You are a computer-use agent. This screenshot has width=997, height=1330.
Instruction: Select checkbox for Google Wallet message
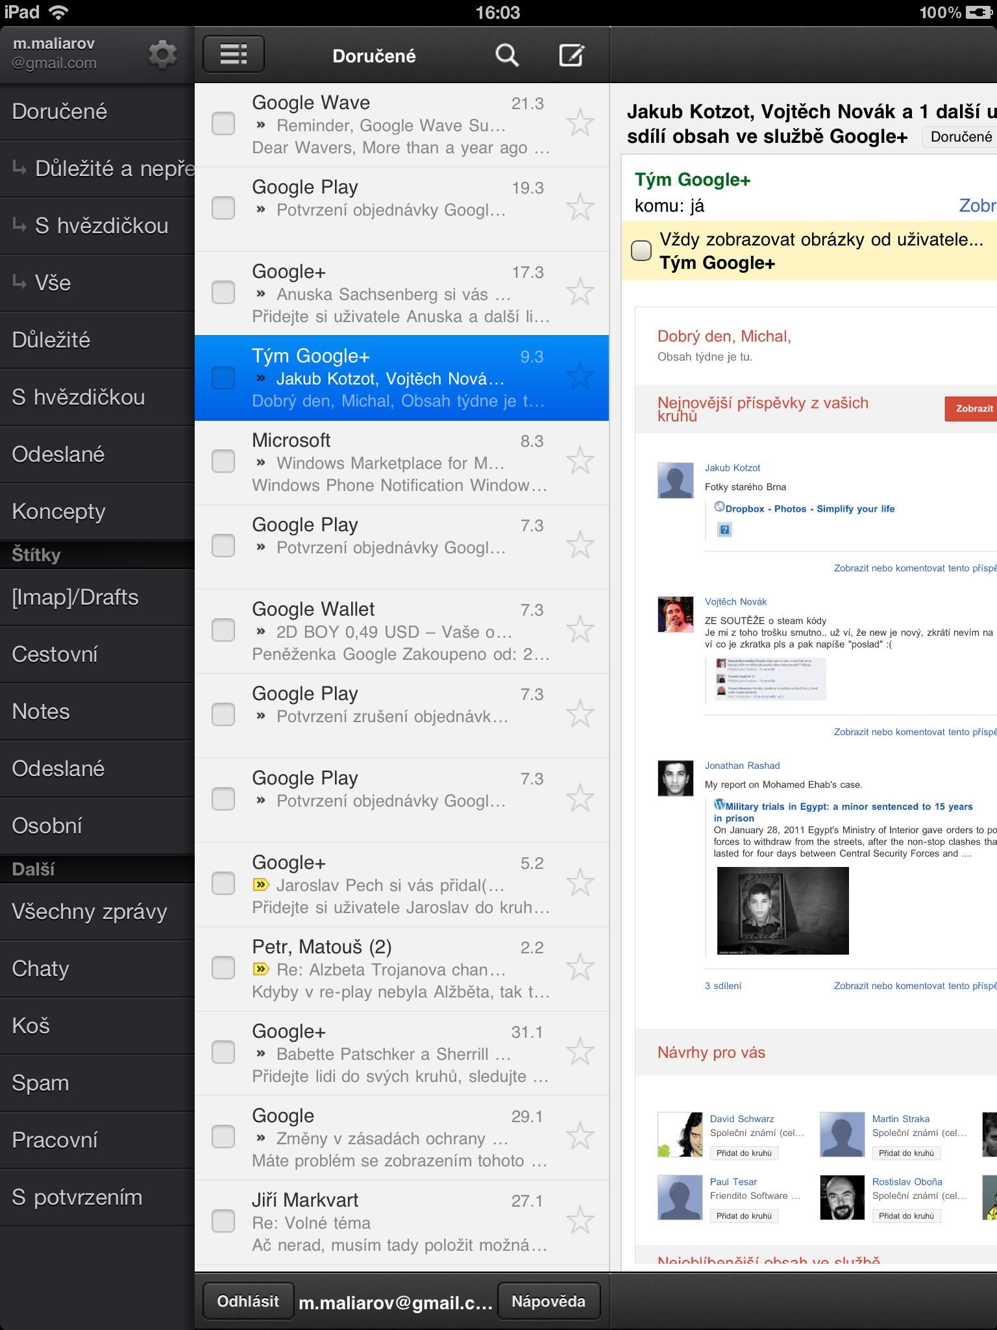(223, 630)
